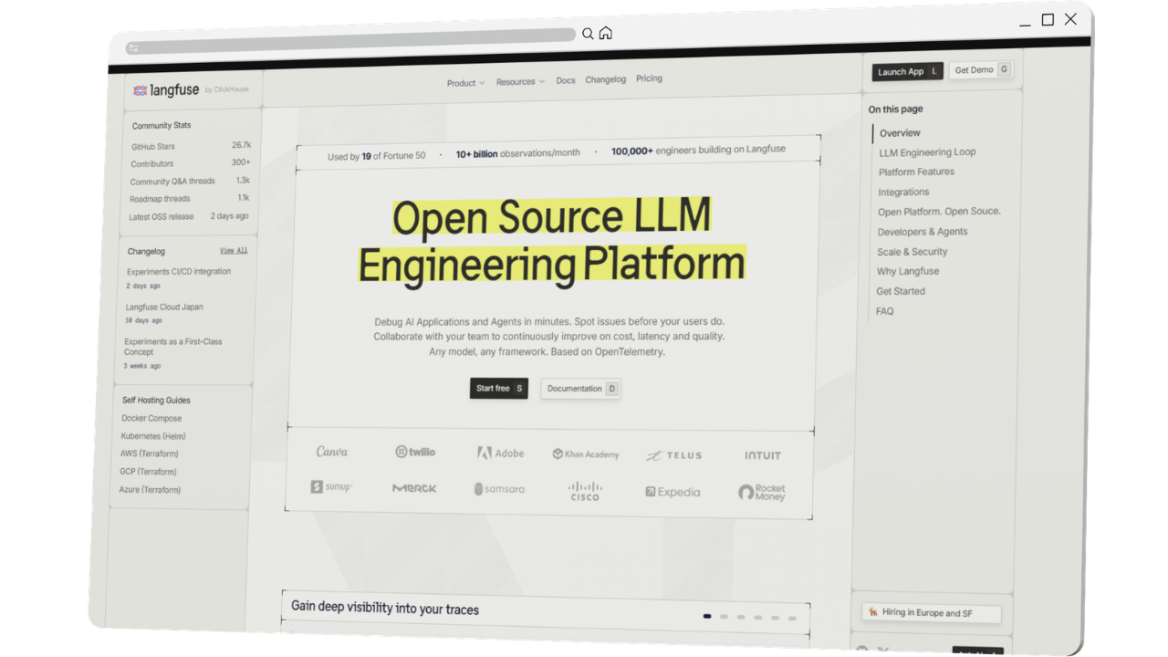The height and width of the screenshot is (657, 1168).
Task: Click View All in Changelog panel
Action: pos(234,250)
